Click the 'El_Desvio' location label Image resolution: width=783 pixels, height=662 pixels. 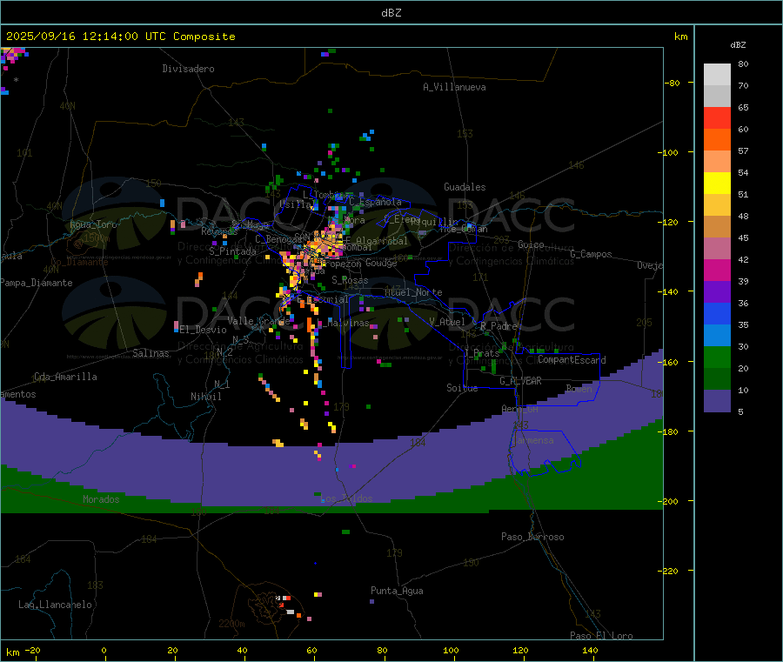(203, 330)
